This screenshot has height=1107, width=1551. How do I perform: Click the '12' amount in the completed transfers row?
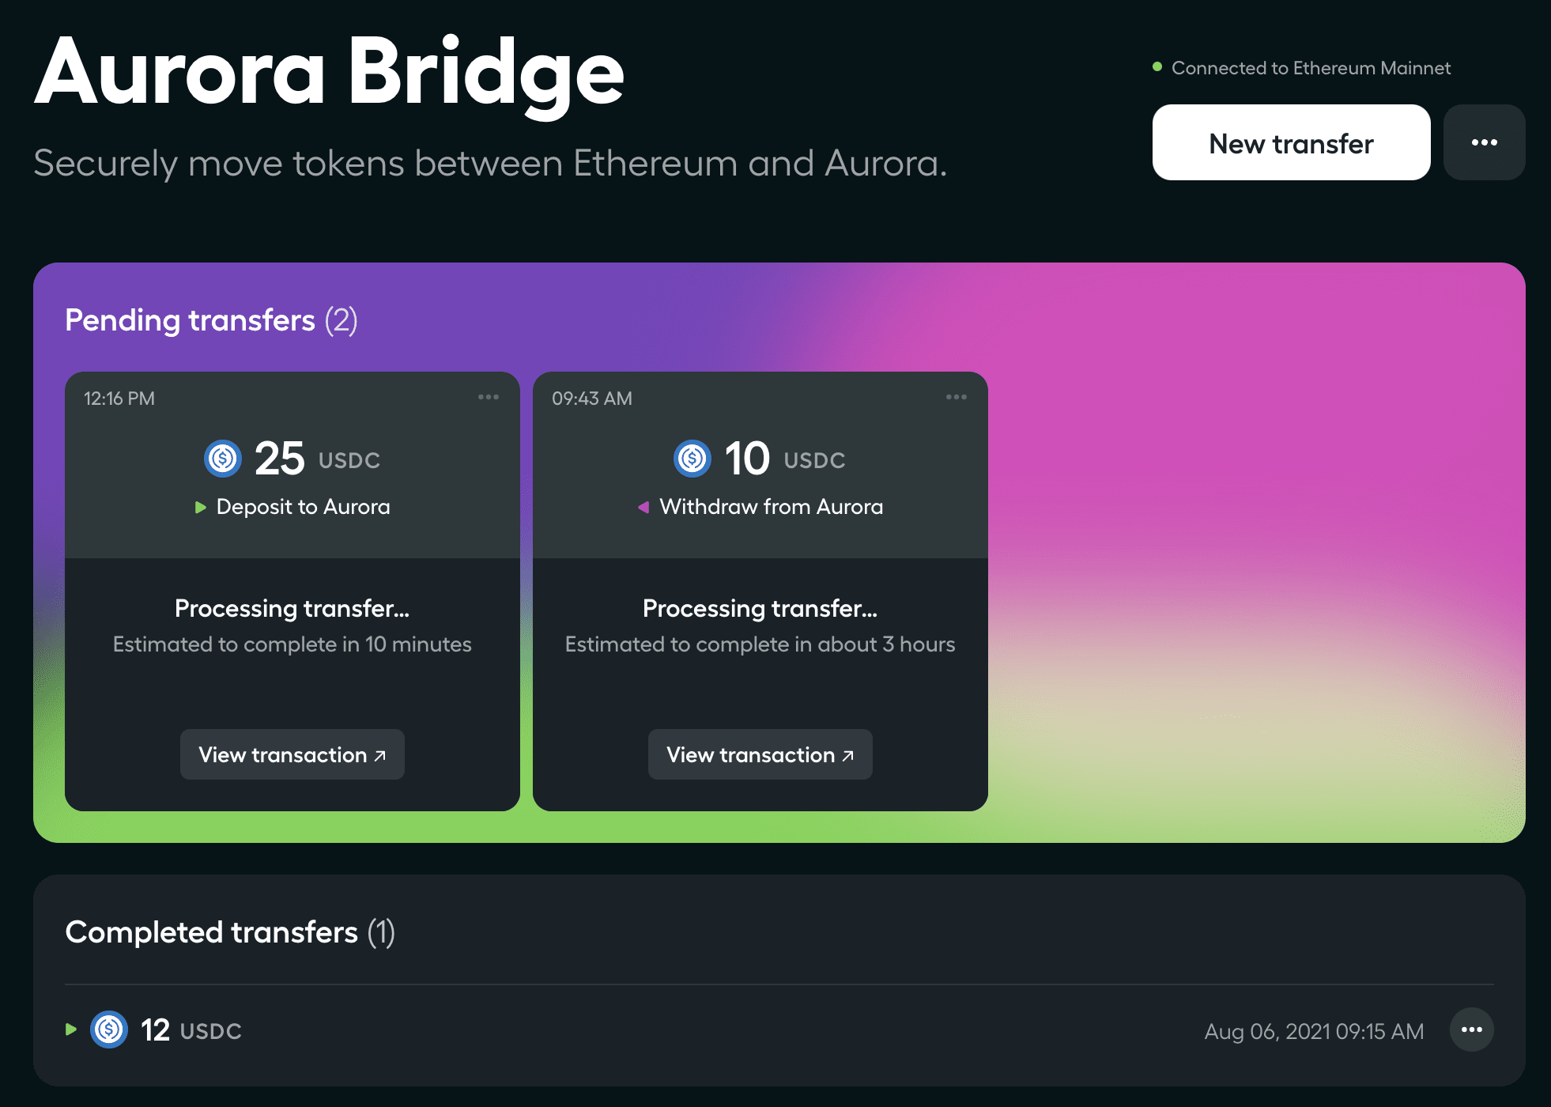pos(155,1030)
